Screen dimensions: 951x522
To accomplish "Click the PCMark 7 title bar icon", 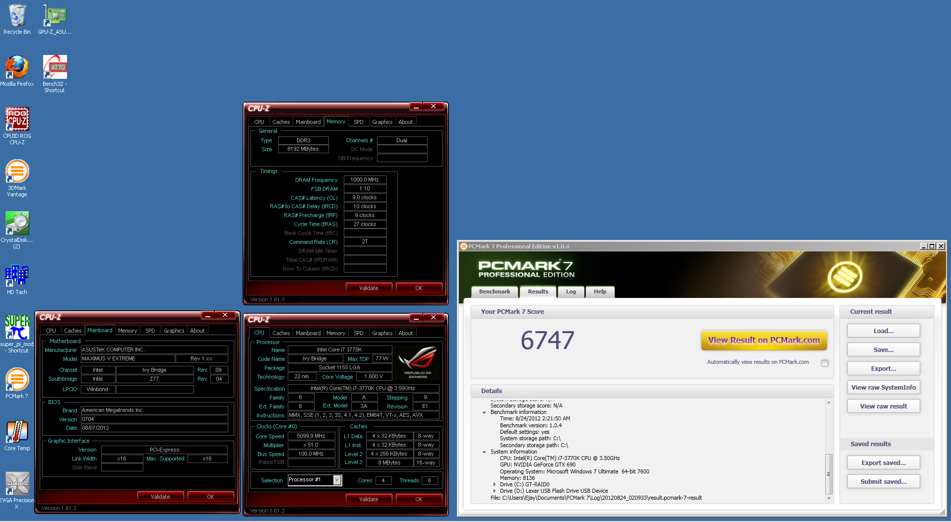I will pos(463,246).
